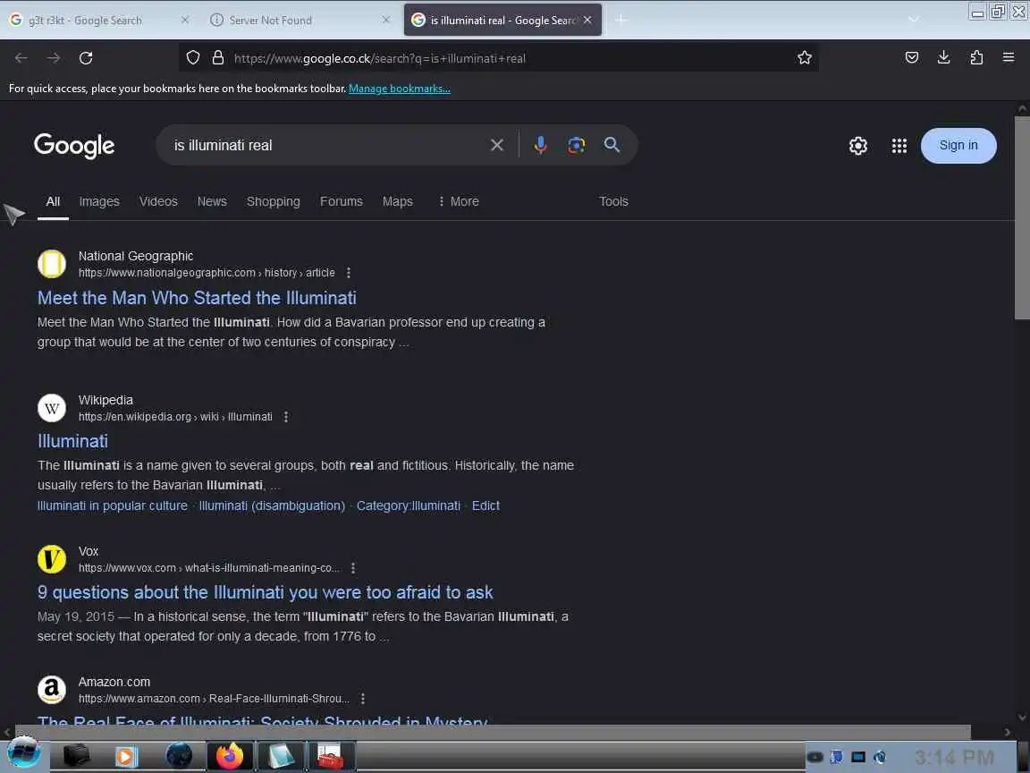The image size is (1030, 773).
Task: Focus the Google search input field
Action: [327, 145]
